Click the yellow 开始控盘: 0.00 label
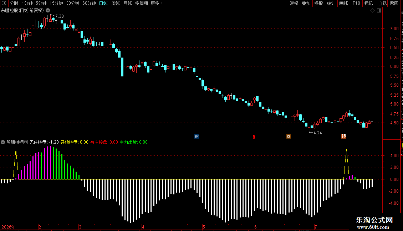Image resolution: width=403 pixels, height=231 pixels. 74,142
